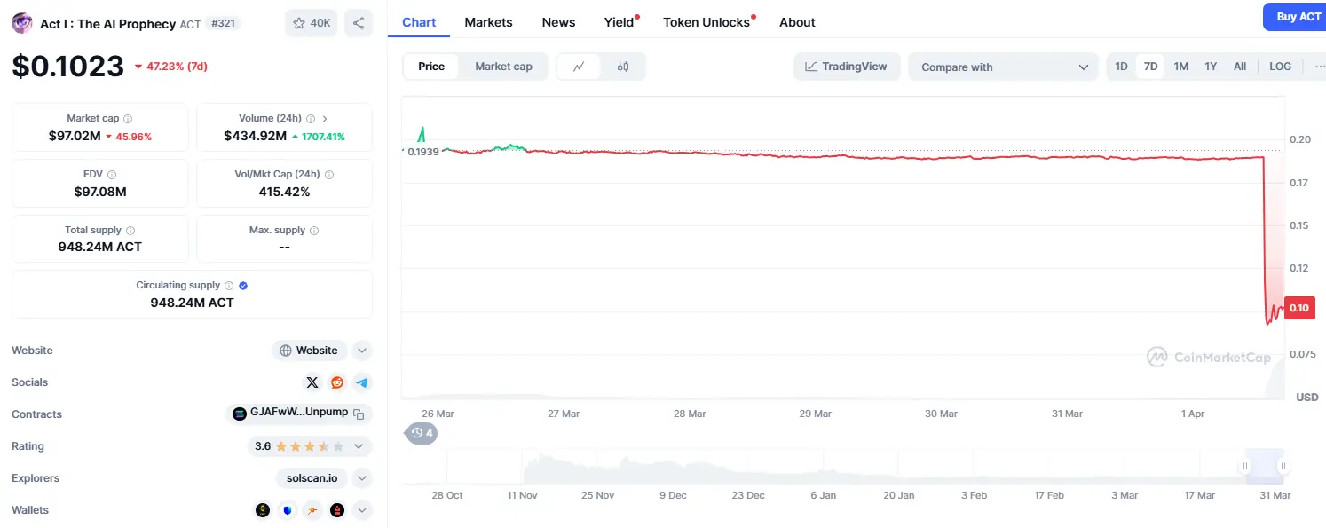Set chart range to 1M

(1180, 67)
